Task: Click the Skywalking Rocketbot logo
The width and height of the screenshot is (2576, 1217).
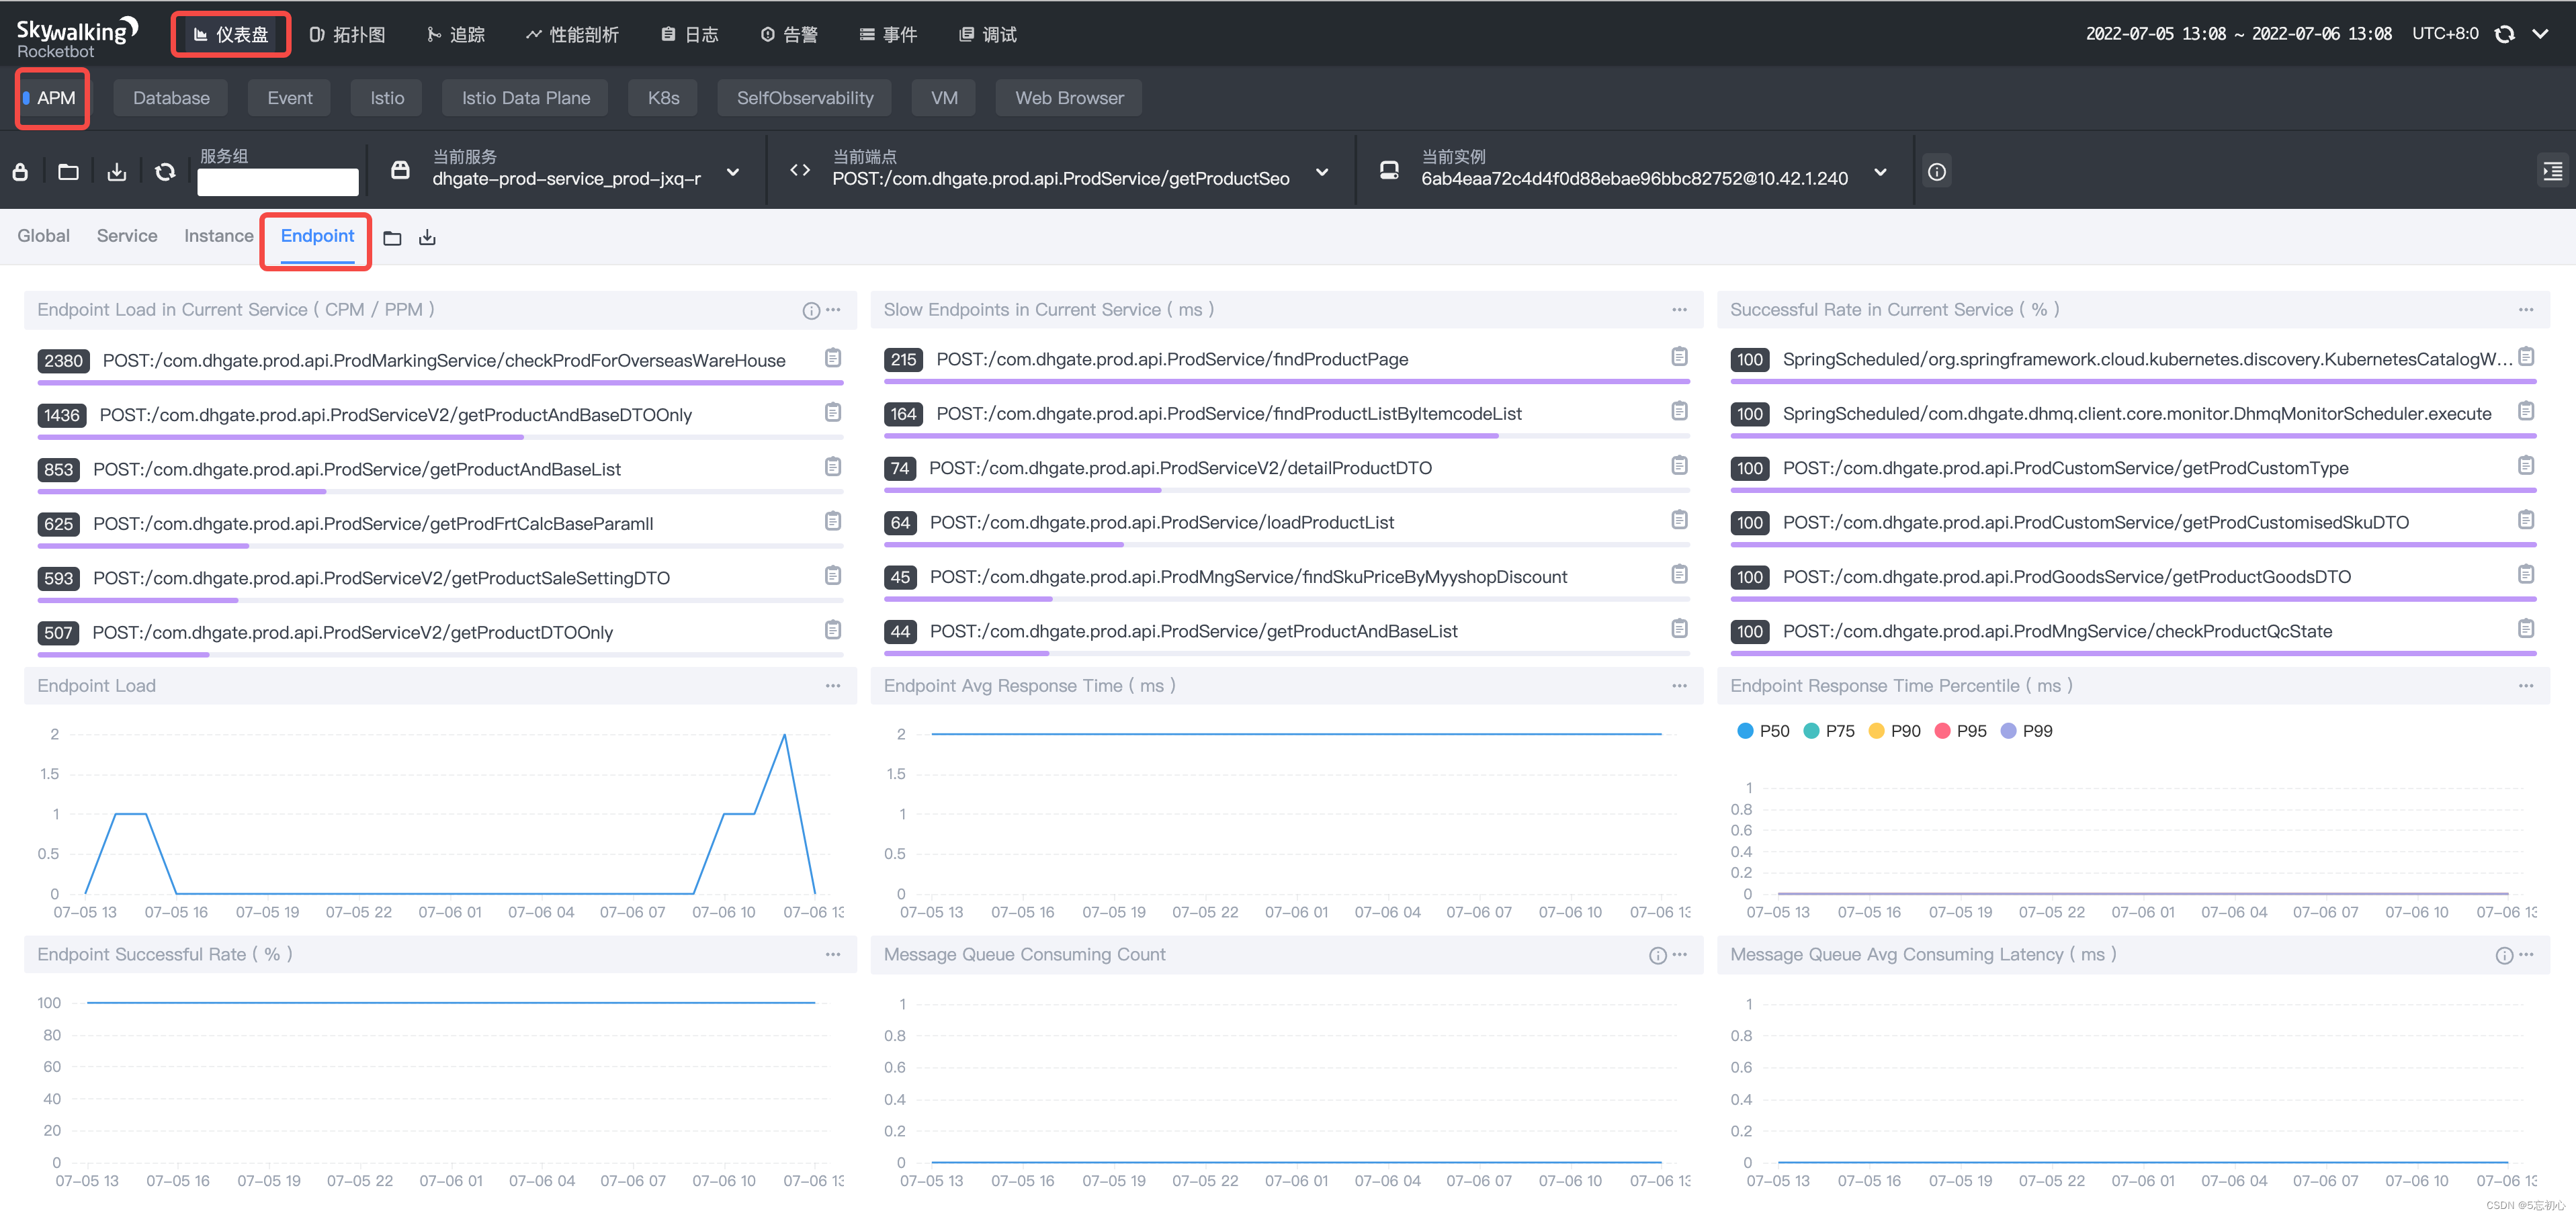Action: click(x=77, y=37)
